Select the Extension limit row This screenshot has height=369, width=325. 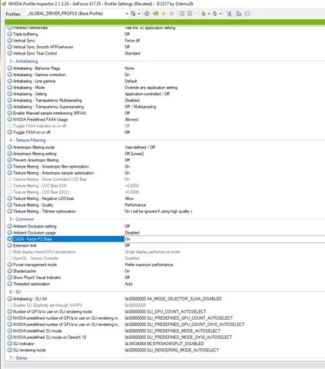(25, 245)
